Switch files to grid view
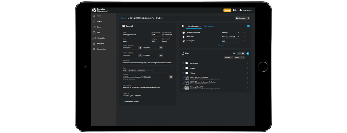Viewport: 347px width, 133px height. tap(243, 53)
